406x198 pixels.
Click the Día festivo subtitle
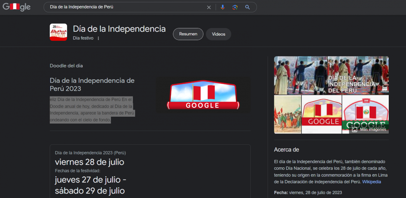(x=83, y=38)
